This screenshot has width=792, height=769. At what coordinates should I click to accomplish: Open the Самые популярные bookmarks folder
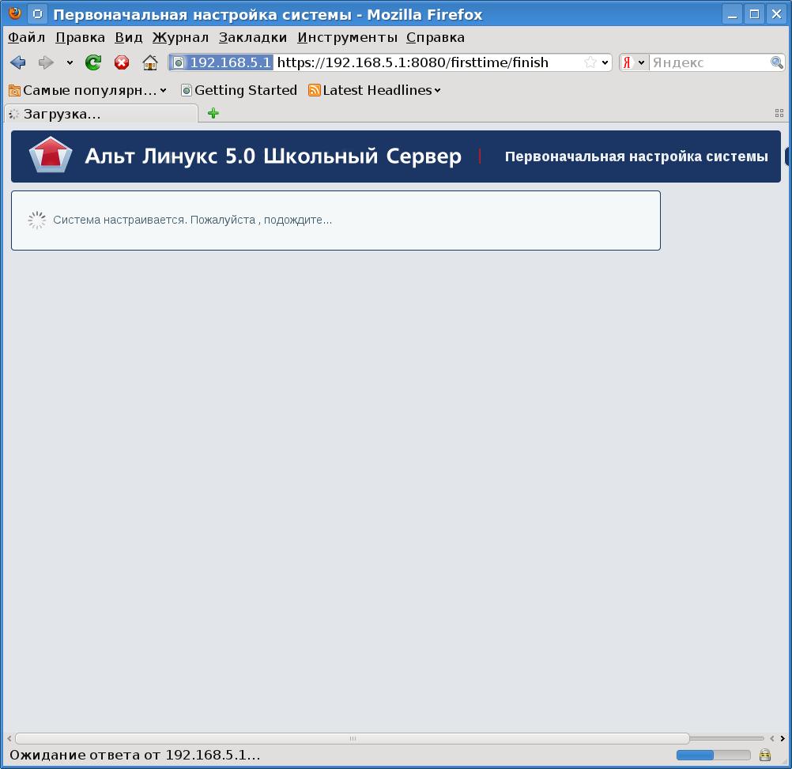[87, 90]
